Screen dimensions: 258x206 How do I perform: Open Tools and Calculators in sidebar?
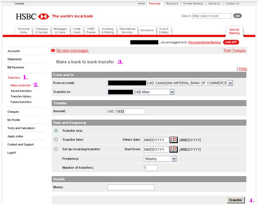click(21, 128)
